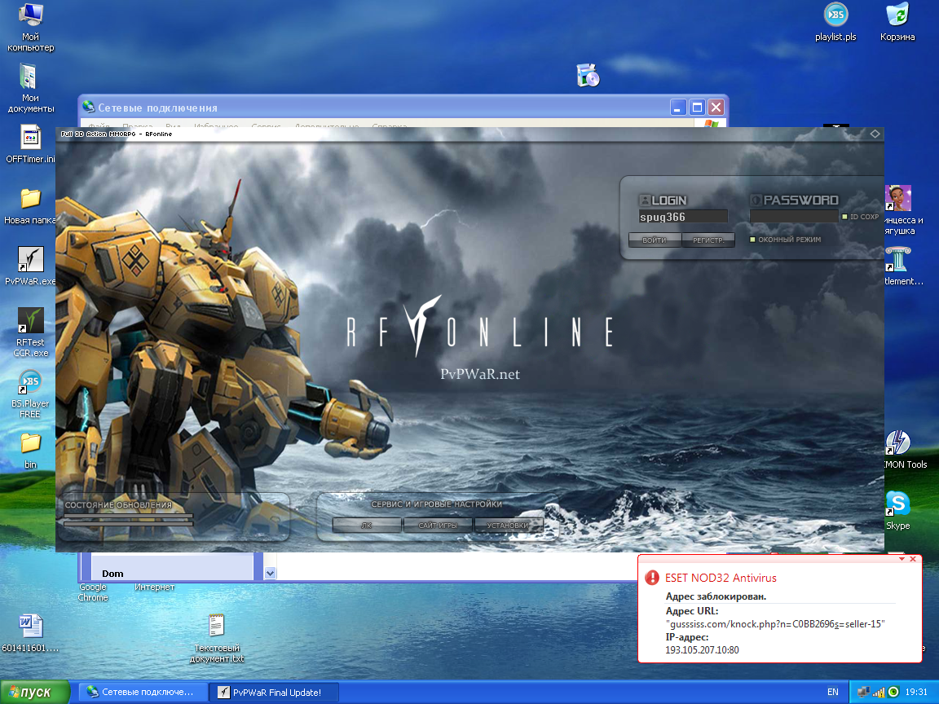Click the РЕГИСТР. registration button
Screen dimensions: 939x704
(708, 240)
